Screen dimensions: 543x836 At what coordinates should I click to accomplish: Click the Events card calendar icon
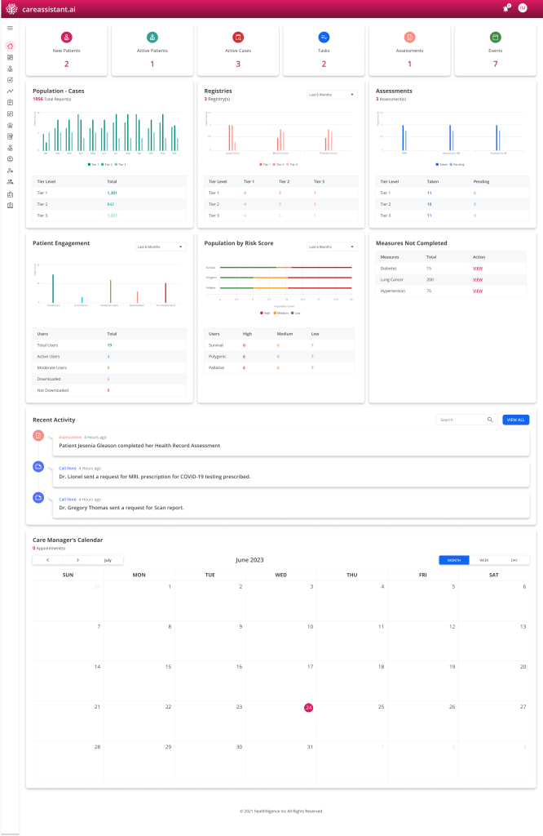tap(495, 38)
